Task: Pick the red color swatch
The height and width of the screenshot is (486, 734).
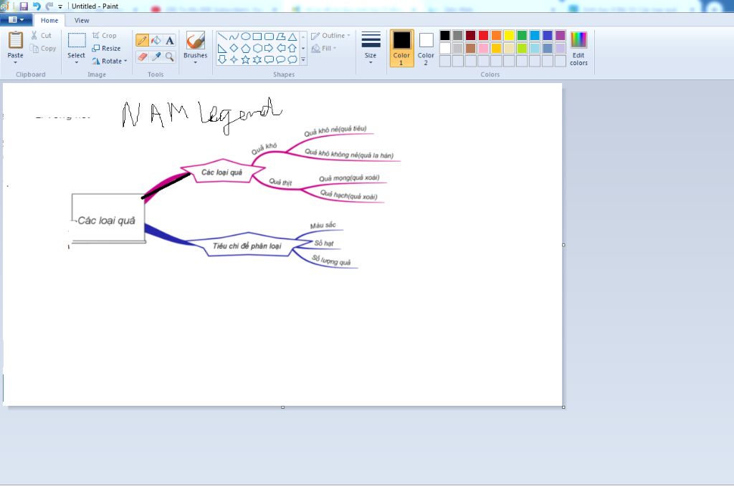Action: click(484, 36)
